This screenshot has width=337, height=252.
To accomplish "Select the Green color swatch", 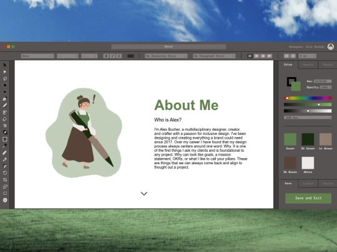I will [x=290, y=139].
